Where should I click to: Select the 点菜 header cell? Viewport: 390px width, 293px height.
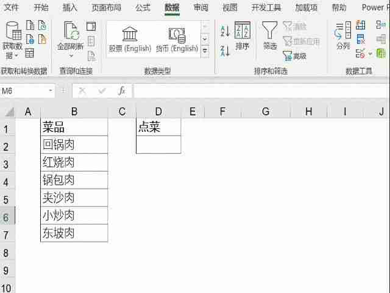(158, 127)
